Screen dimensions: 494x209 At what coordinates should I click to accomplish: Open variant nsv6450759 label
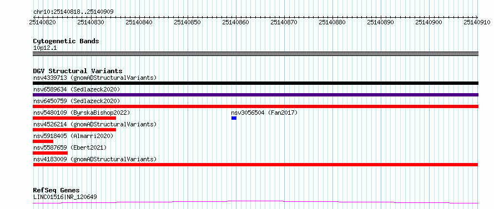(77, 101)
